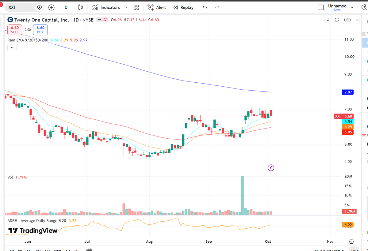The image size is (368, 251).
Task: Click the purple lightning event marker
Action: pyautogui.click(x=271, y=168)
